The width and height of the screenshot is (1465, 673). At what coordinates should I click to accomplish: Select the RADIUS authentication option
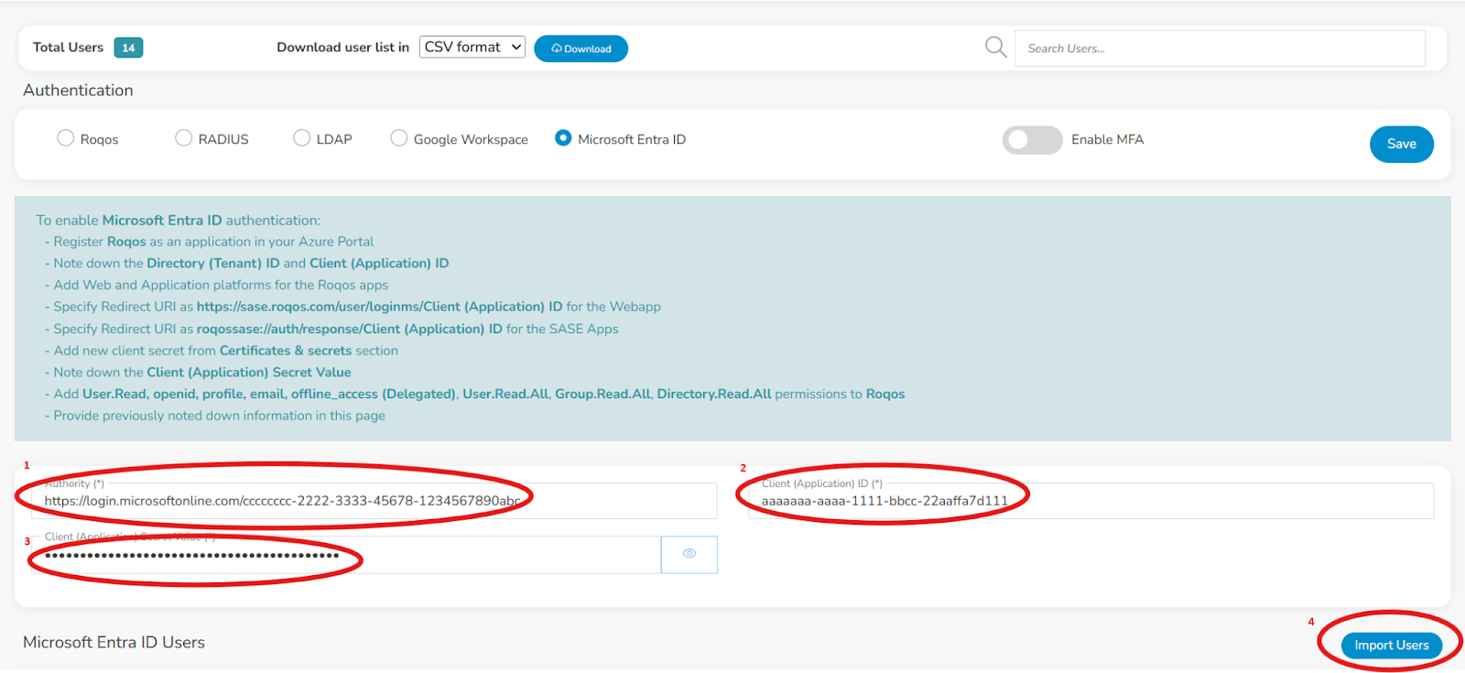184,138
